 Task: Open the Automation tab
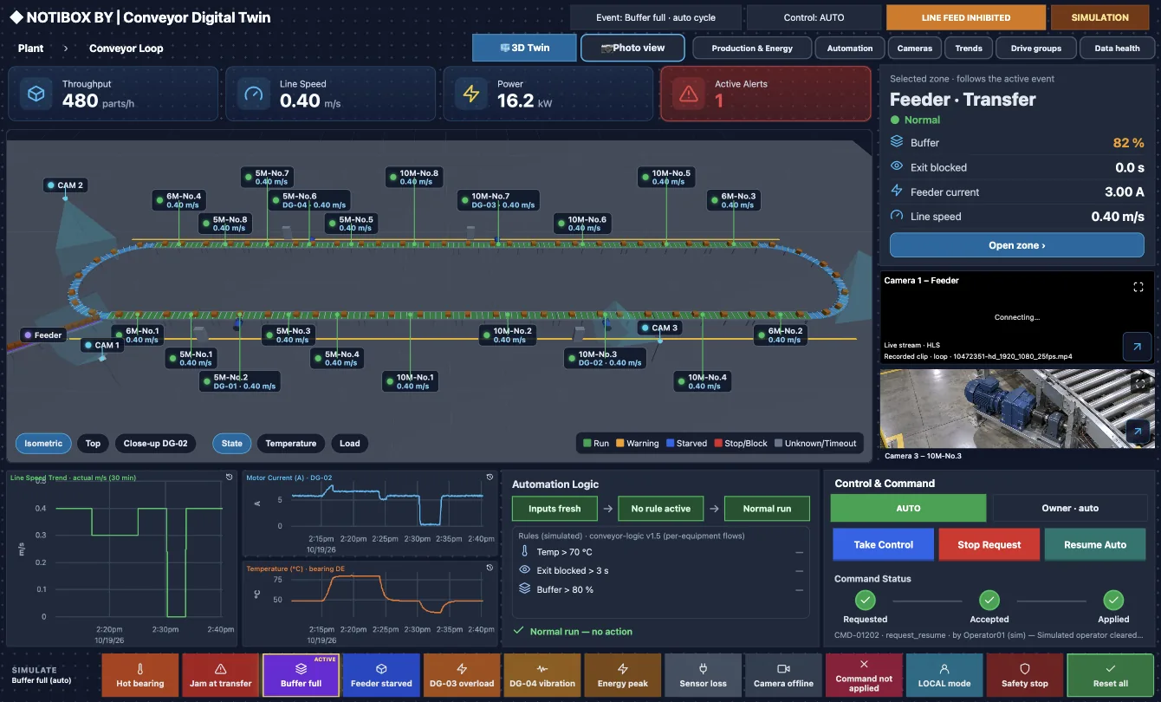pos(850,49)
